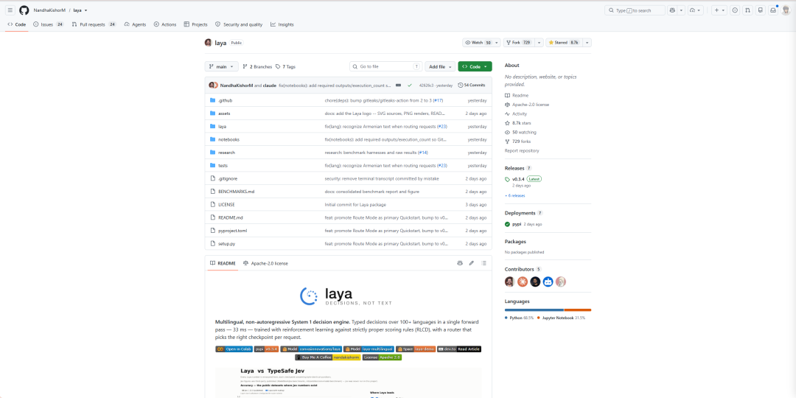The width and height of the screenshot is (796, 398).
Task: Click the Open in Colab badge
Action: tap(234, 349)
